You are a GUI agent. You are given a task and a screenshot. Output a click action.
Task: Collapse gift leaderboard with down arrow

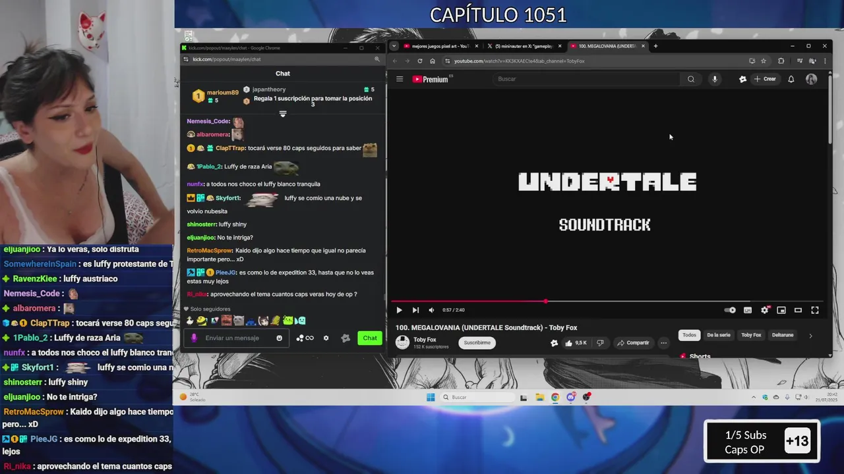[x=283, y=114]
